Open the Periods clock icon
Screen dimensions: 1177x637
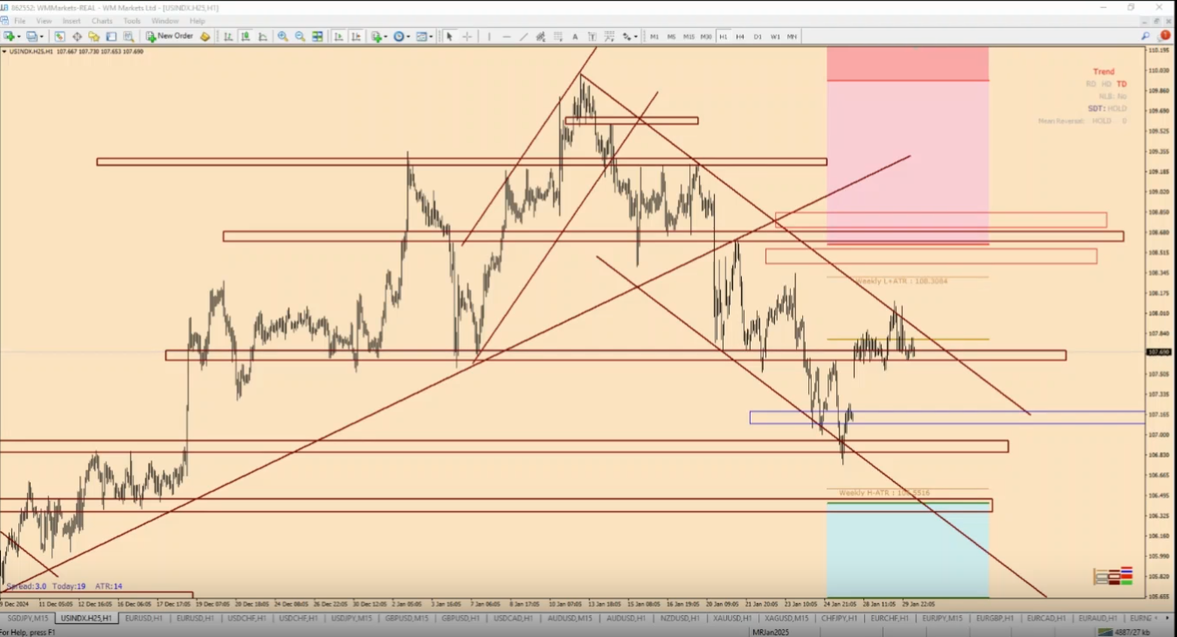point(398,37)
